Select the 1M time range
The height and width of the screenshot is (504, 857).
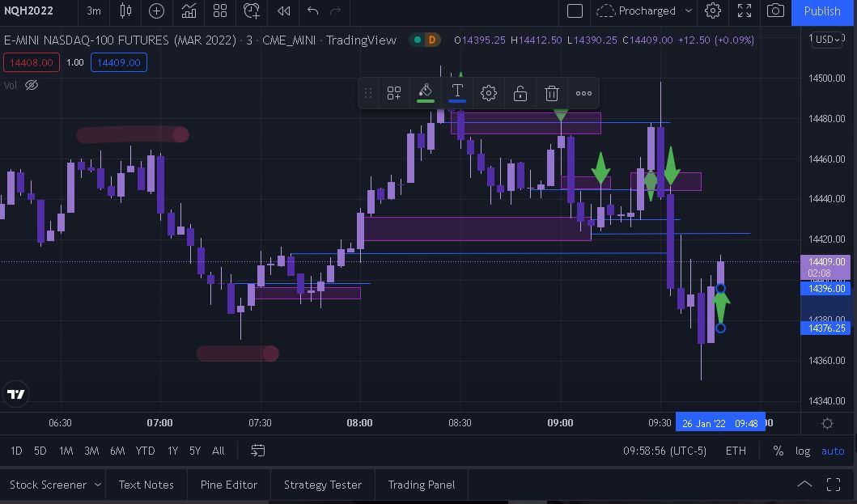click(x=66, y=451)
